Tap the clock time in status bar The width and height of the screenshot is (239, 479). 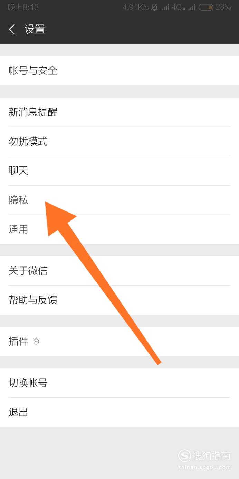(23, 7)
